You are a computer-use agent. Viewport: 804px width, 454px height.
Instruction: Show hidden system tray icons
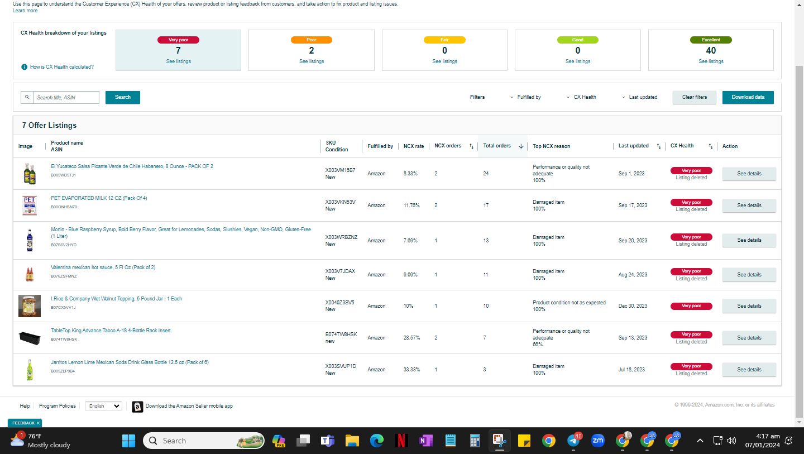tap(700, 441)
